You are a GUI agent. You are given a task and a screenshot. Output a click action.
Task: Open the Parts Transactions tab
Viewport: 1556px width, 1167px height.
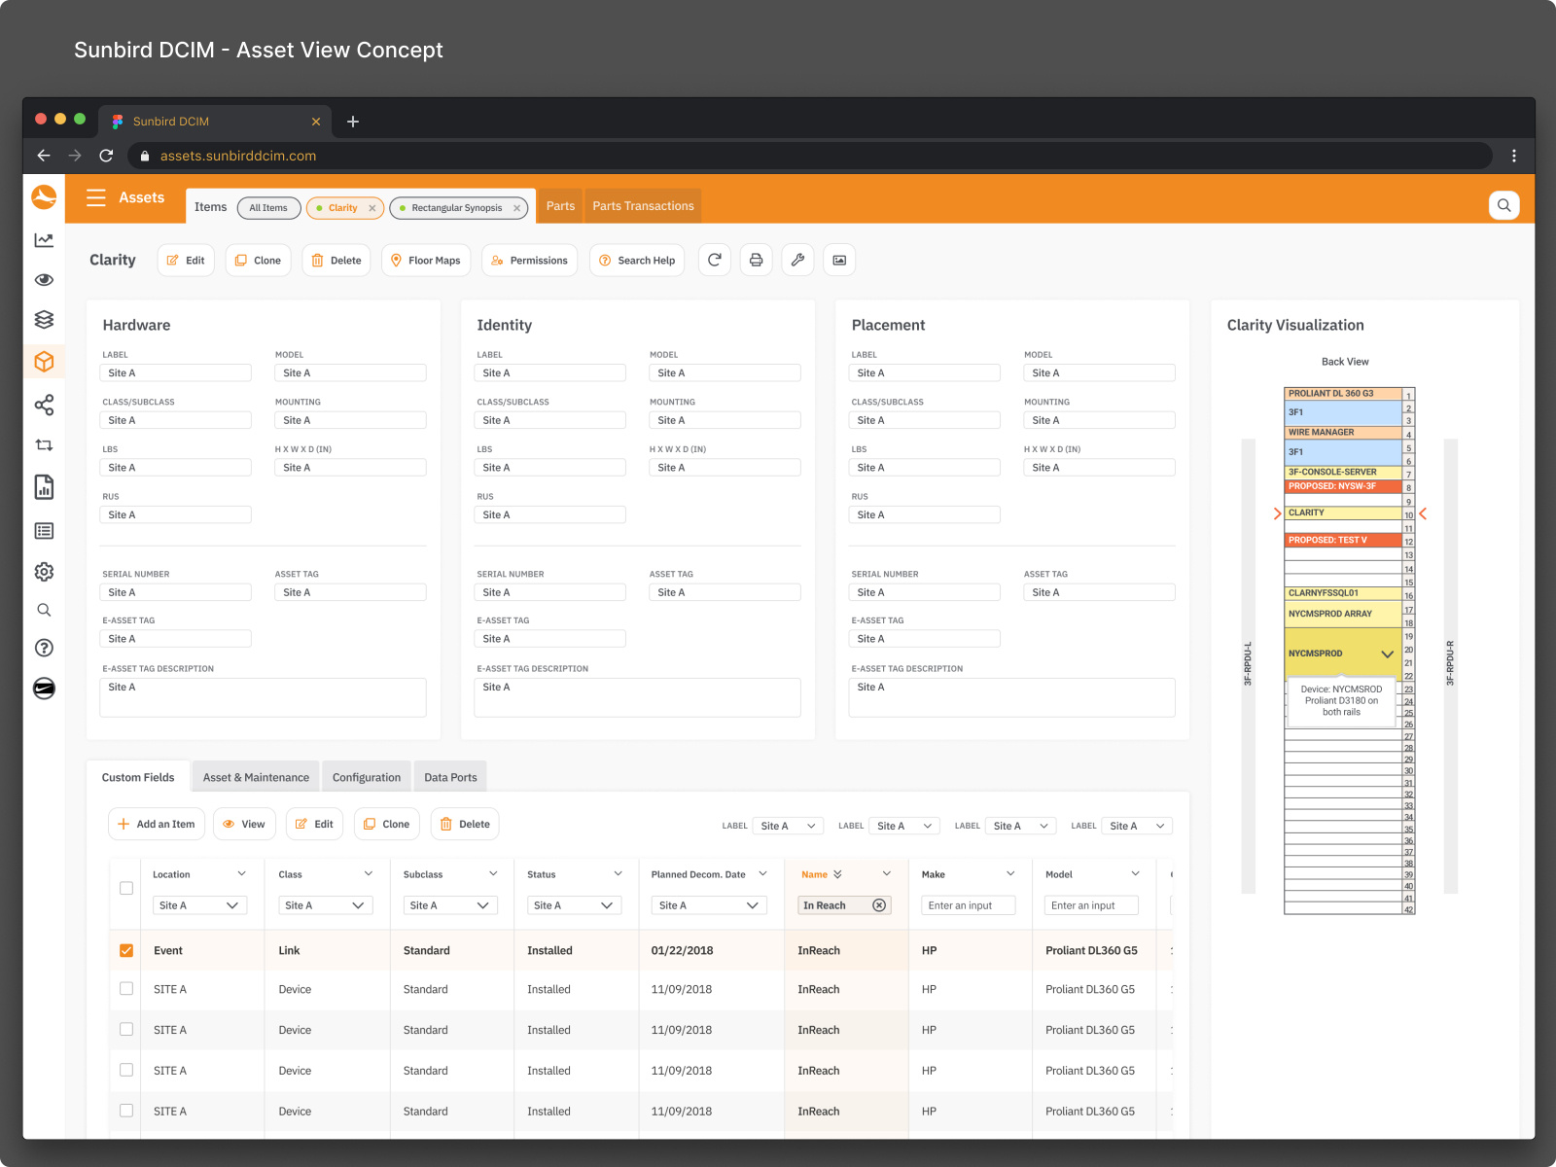click(642, 205)
